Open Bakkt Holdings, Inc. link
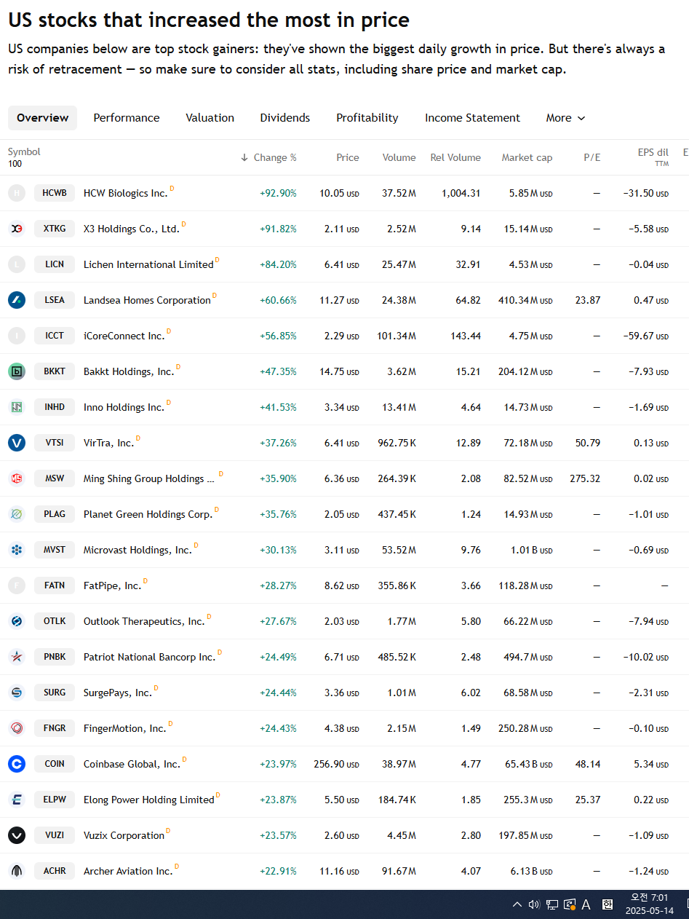689x919 pixels. [129, 371]
